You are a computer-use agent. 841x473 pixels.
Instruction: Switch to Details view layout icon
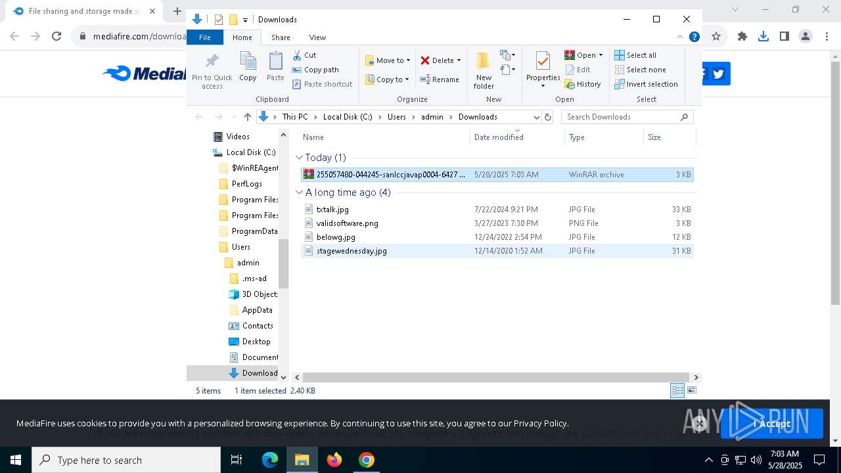(x=677, y=391)
